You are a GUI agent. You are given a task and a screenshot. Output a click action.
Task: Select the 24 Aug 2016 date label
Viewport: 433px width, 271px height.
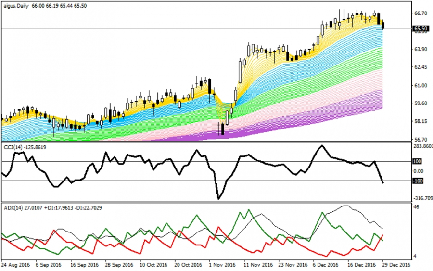pos(16,265)
